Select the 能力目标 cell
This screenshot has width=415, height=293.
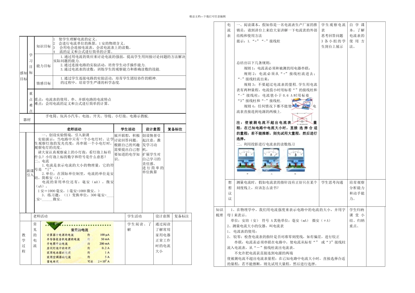point(44,66)
